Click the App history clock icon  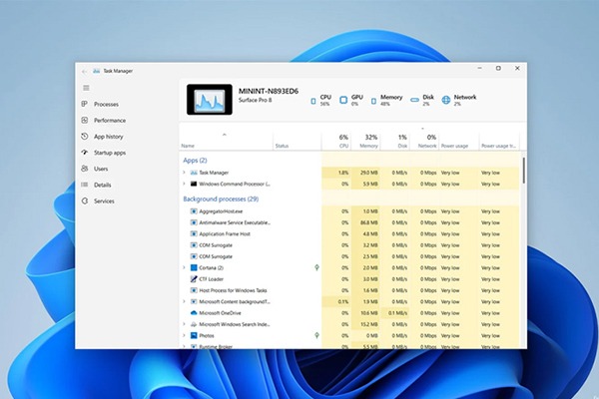[x=85, y=137]
